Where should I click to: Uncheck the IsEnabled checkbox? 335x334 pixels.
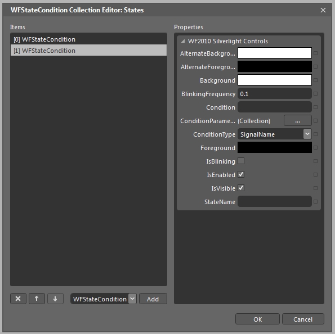click(x=241, y=174)
